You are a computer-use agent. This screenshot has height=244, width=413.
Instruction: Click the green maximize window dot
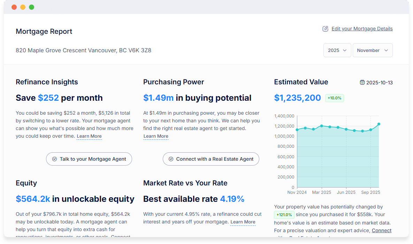coord(31,7)
